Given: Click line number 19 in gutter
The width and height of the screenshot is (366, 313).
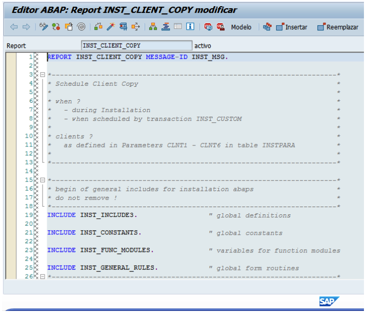Looking at the screenshot, I should pos(29,215).
